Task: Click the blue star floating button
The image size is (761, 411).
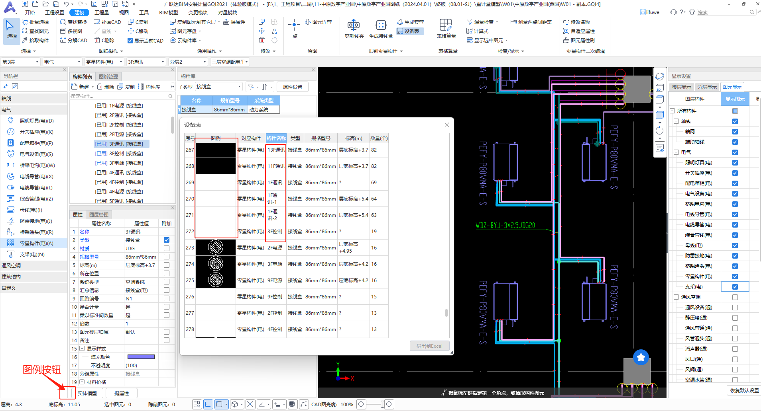Action: click(x=641, y=357)
